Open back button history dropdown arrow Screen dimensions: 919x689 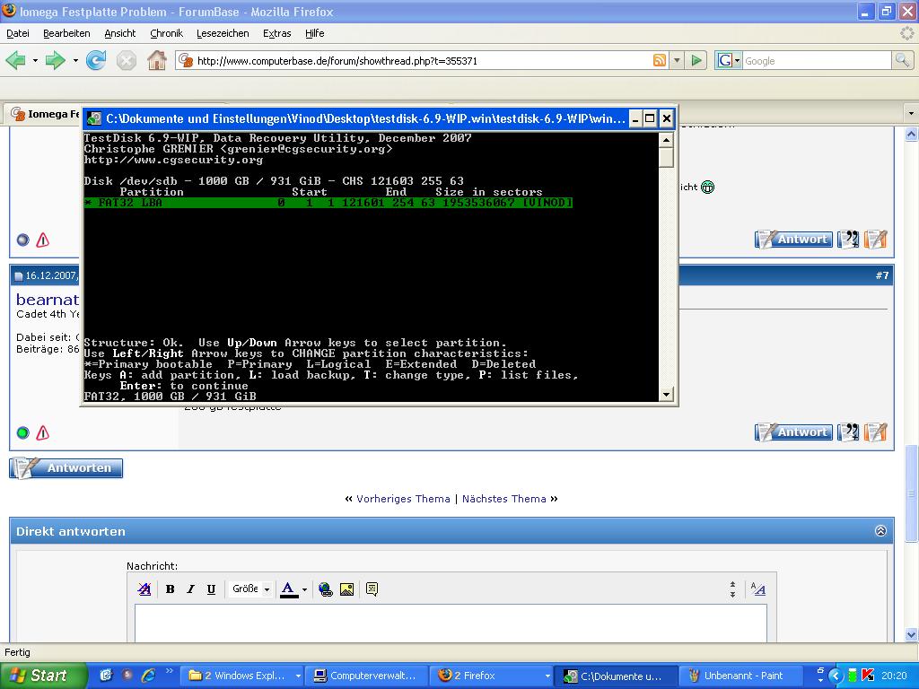(35, 60)
